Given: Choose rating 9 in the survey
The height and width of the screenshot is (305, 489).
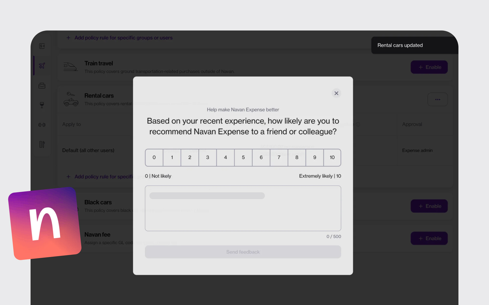Looking at the screenshot, I should (315, 158).
